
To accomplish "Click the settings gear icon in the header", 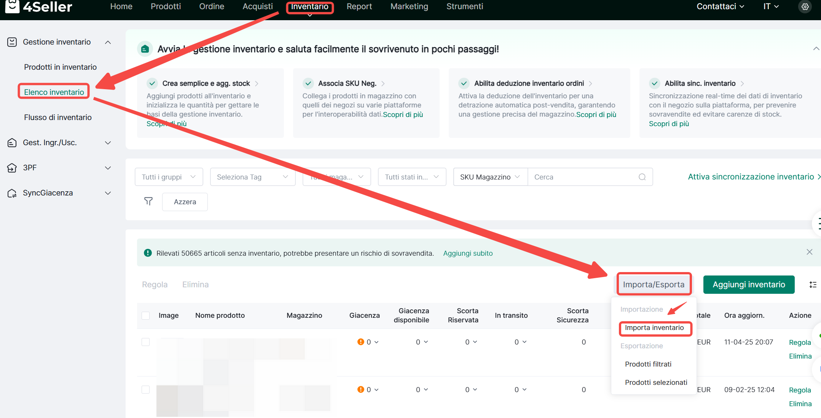I will tap(805, 6).
